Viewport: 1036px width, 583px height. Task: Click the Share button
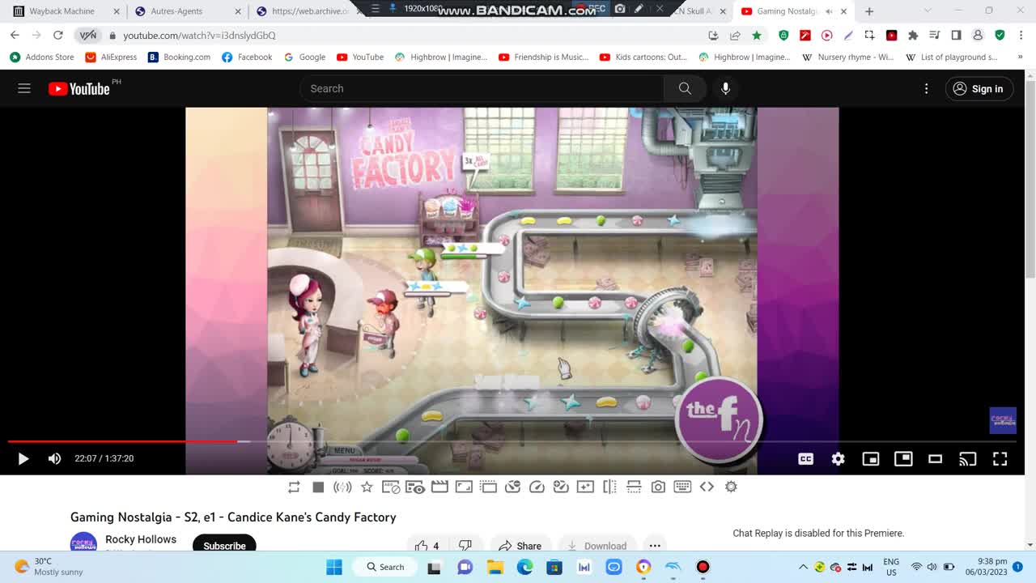520,546
